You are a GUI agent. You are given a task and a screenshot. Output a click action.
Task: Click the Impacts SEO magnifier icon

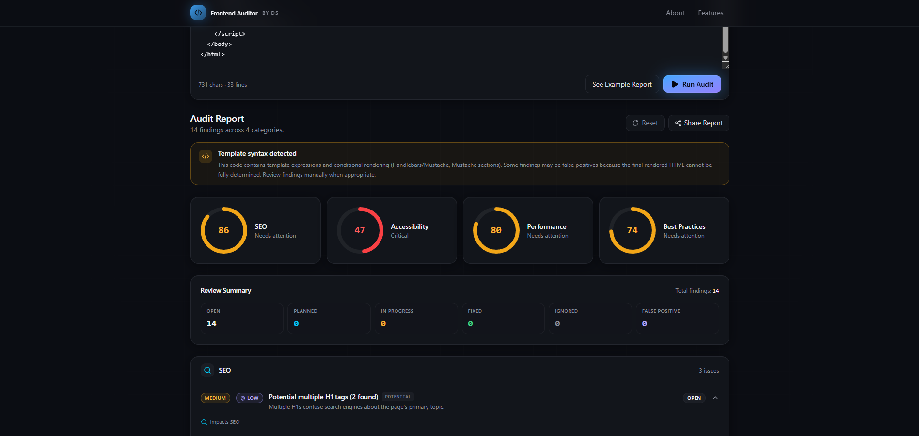point(204,422)
